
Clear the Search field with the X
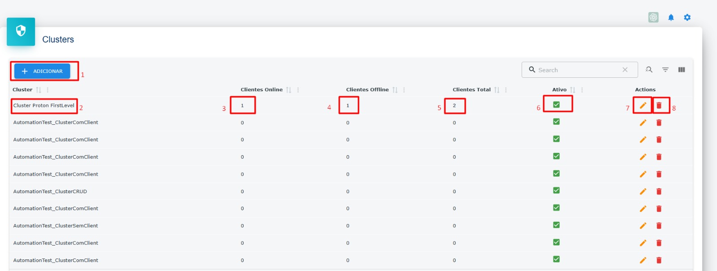coord(625,70)
